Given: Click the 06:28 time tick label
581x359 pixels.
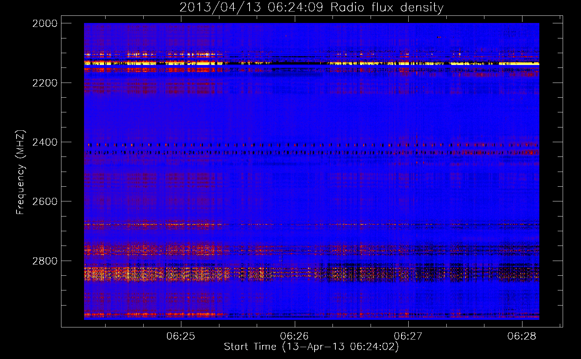Looking at the screenshot, I should [522, 336].
